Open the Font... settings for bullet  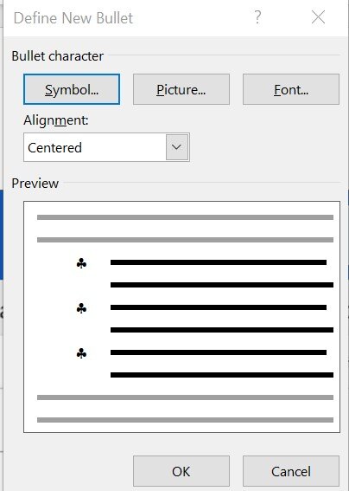point(291,89)
